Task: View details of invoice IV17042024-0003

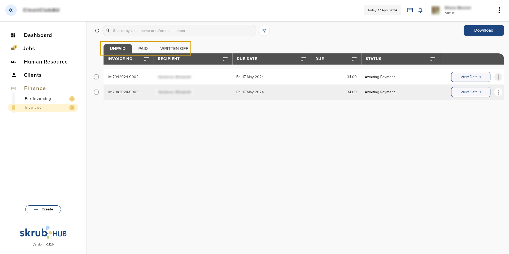Action: pyautogui.click(x=471, y=92)
